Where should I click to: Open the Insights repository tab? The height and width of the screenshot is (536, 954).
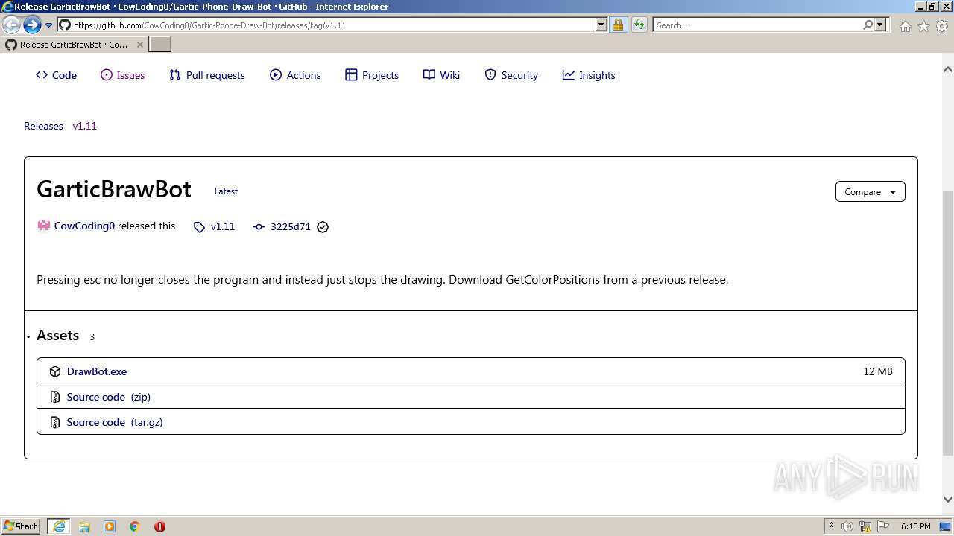[589, 75]
